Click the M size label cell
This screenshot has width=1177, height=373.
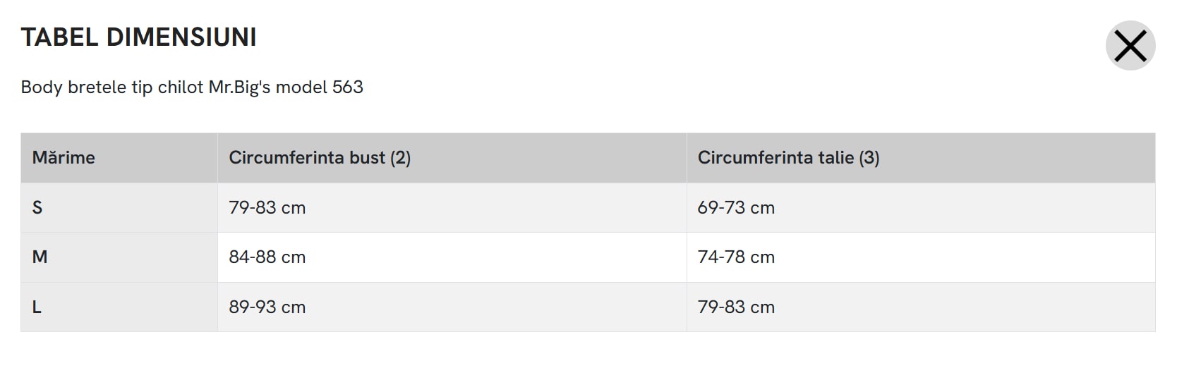pyautogui.click(x=40, y=257)
